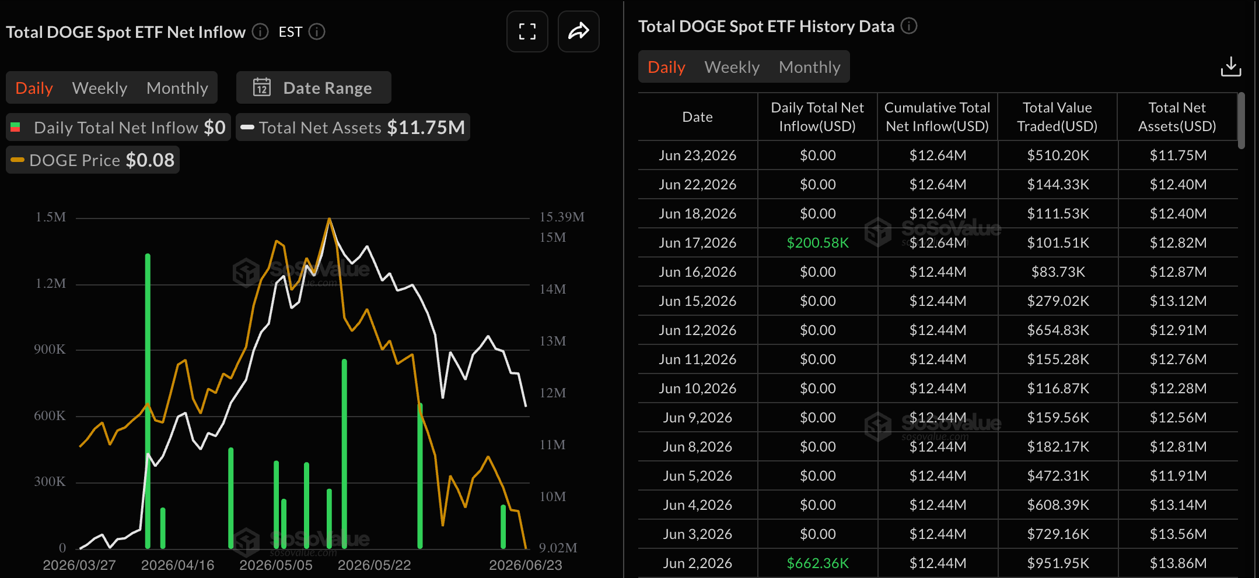The image size is (1259, 578).
Task: Select the Jun 11,2026 row date
Action: coord(698,359)
